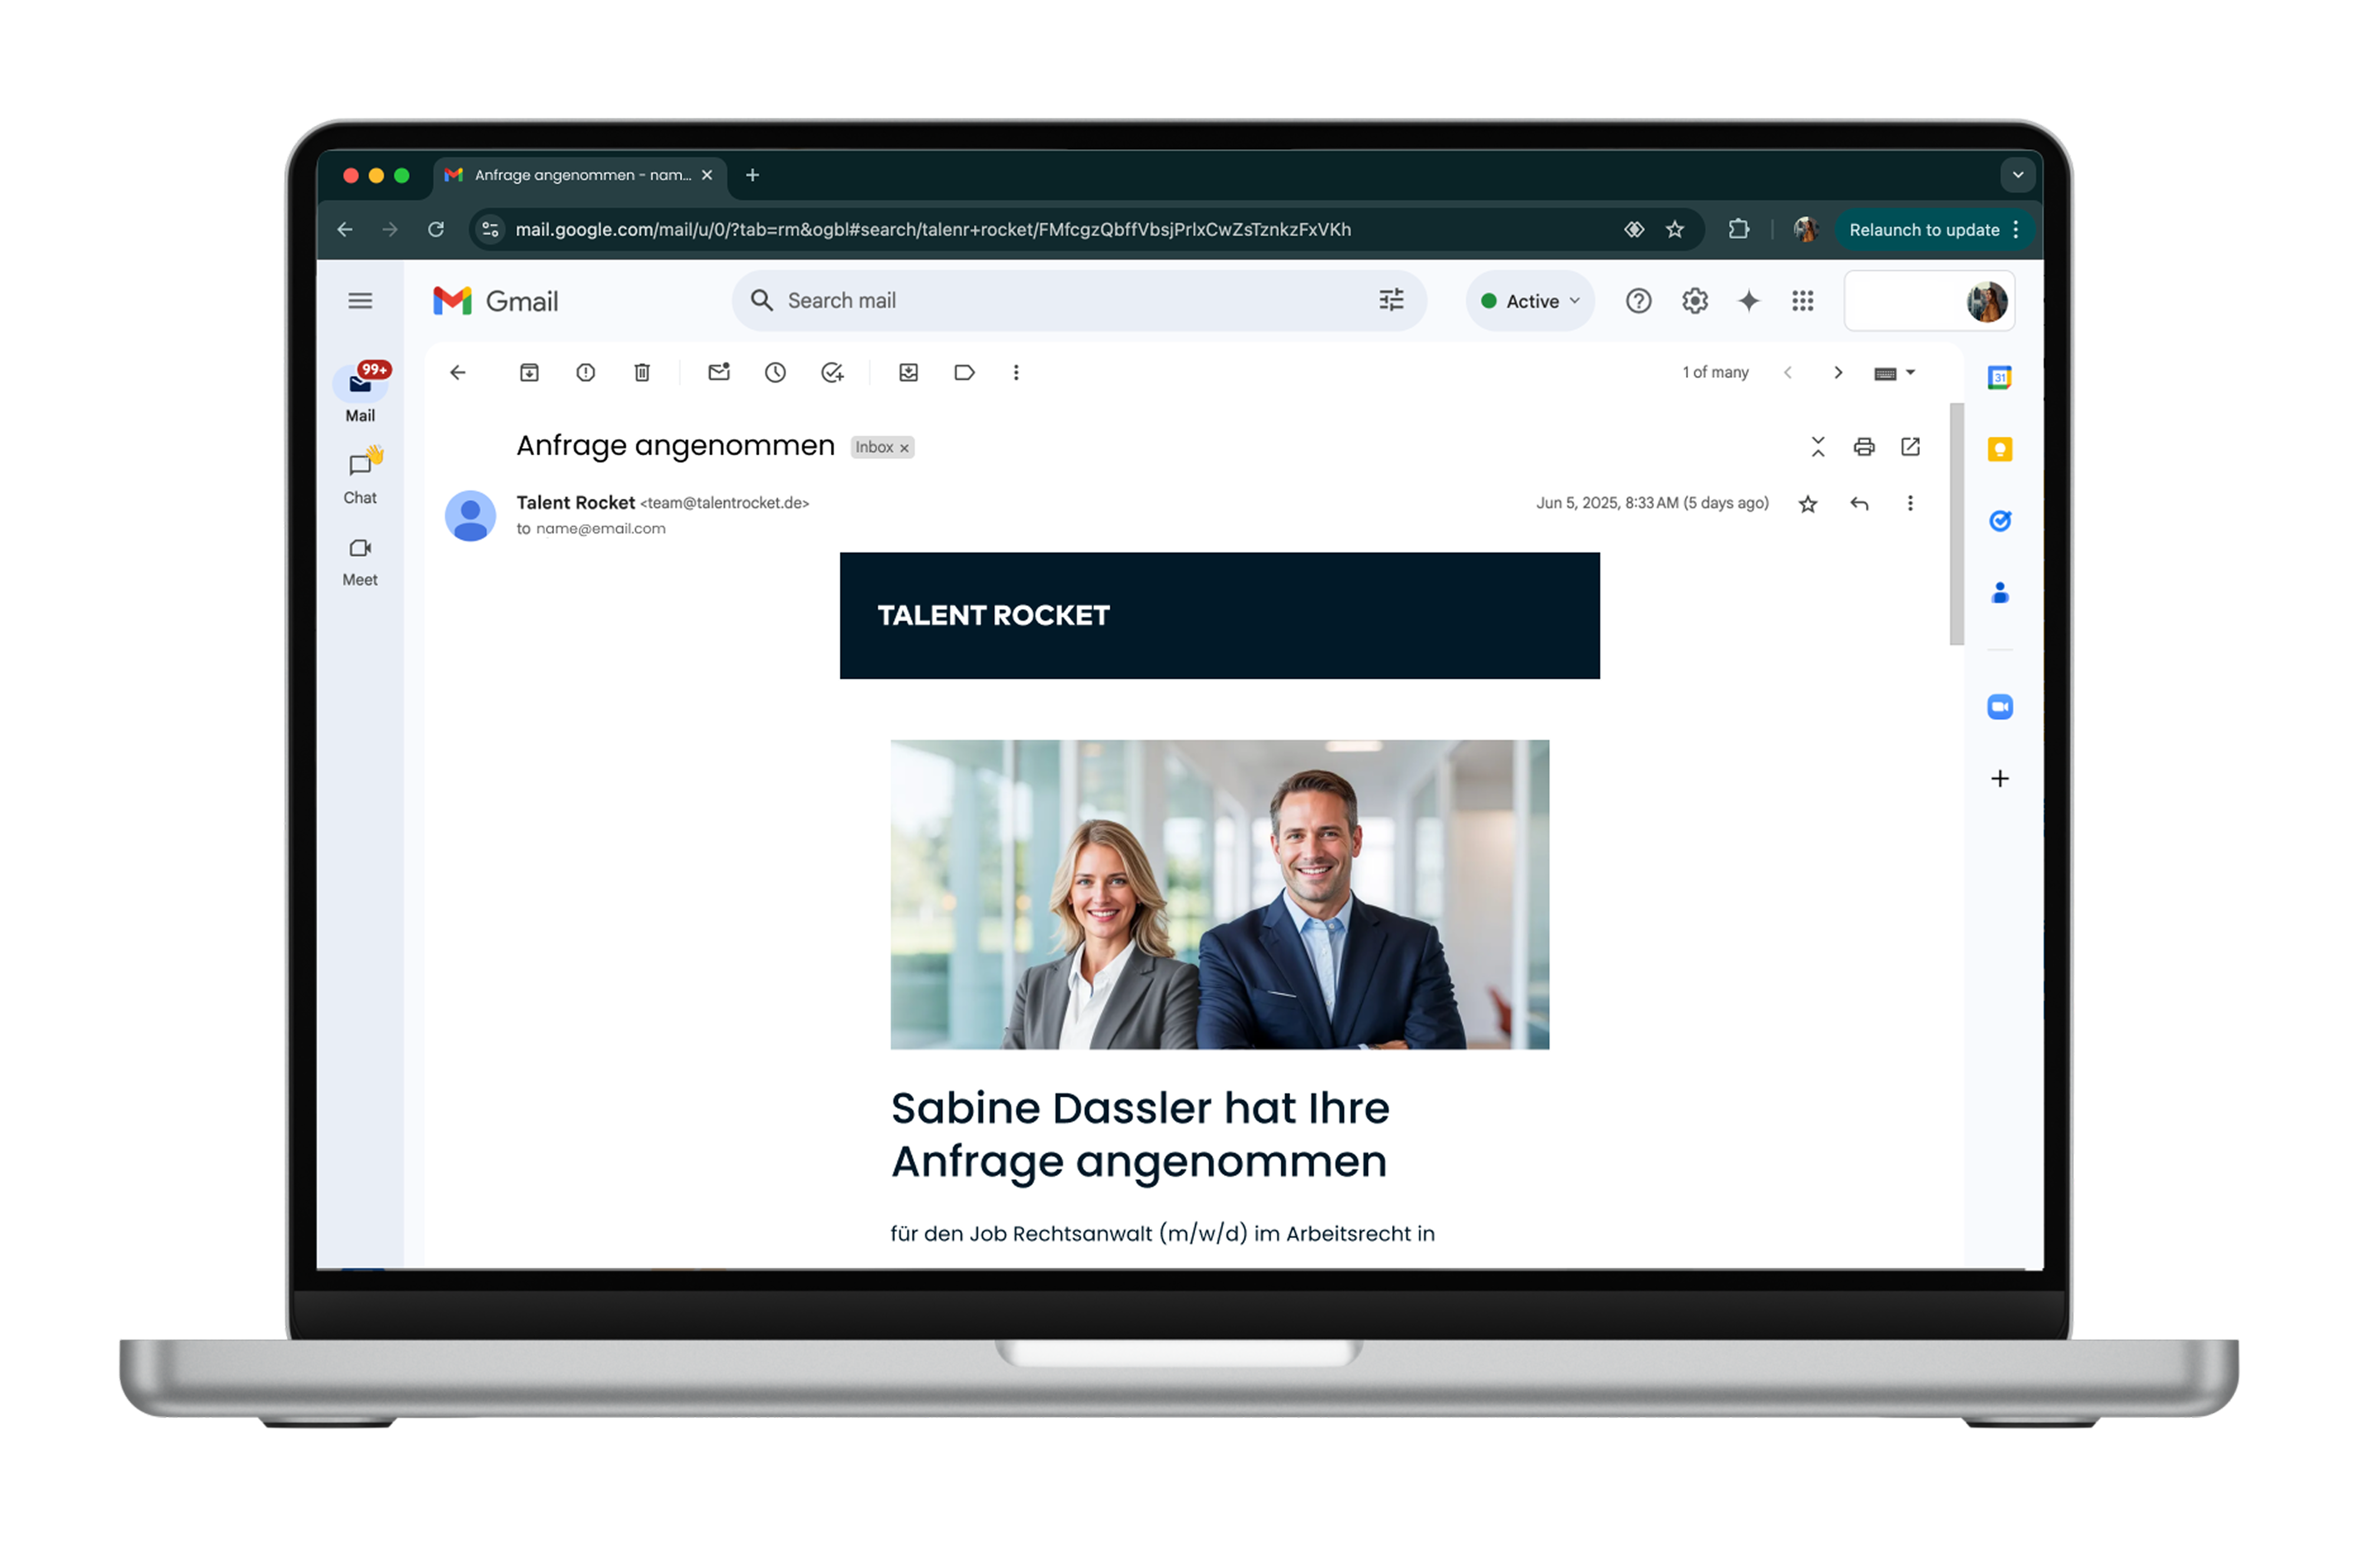Switch to Mail in left sidebar
Screen dimensions: 2358x1547
[x=360, y=393]
